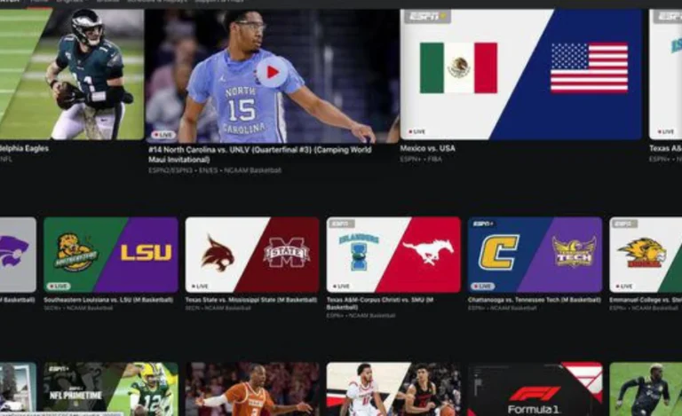Open the North Carolina vs. UNLV thumbnail
The height and width of the screenshot is (416, 682).
click(x=273, y=76)
